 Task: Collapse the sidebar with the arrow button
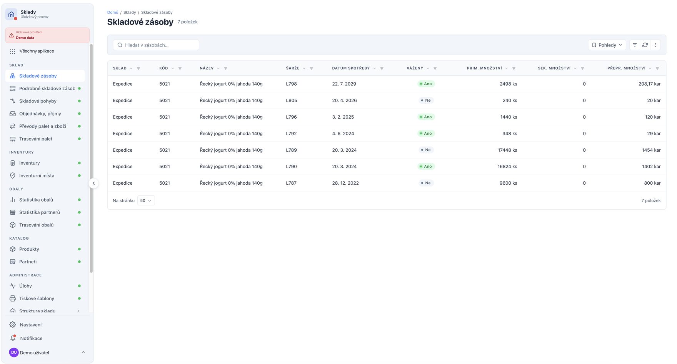93,183
